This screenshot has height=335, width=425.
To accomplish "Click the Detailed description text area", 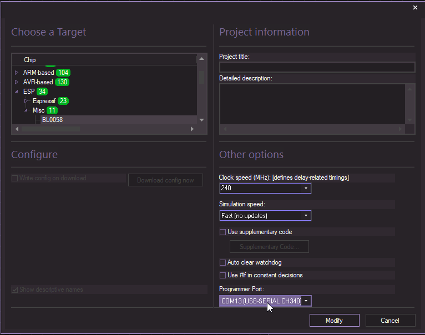I will (312, 104).
